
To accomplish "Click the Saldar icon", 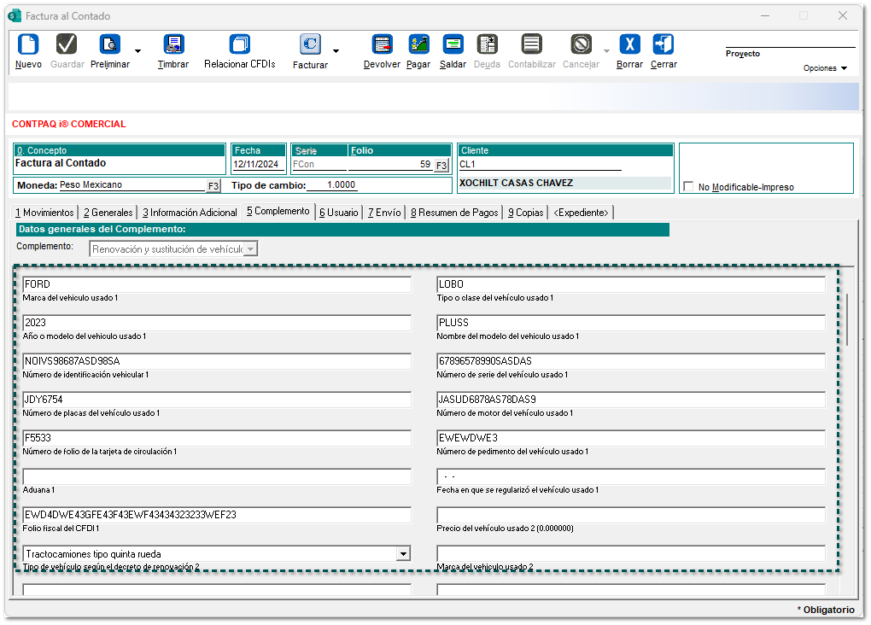I will coord(453,45).
